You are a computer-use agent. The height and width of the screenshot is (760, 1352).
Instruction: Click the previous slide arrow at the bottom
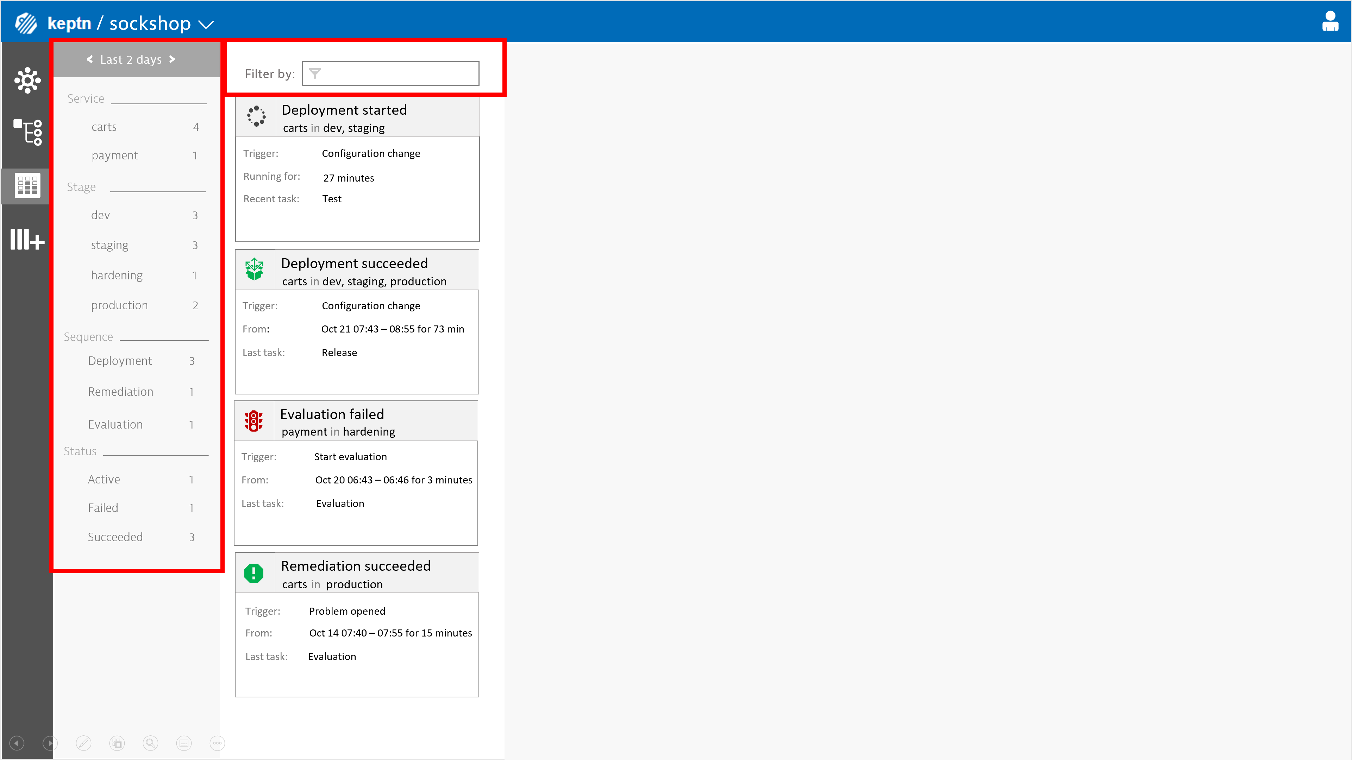pos(17,743)
